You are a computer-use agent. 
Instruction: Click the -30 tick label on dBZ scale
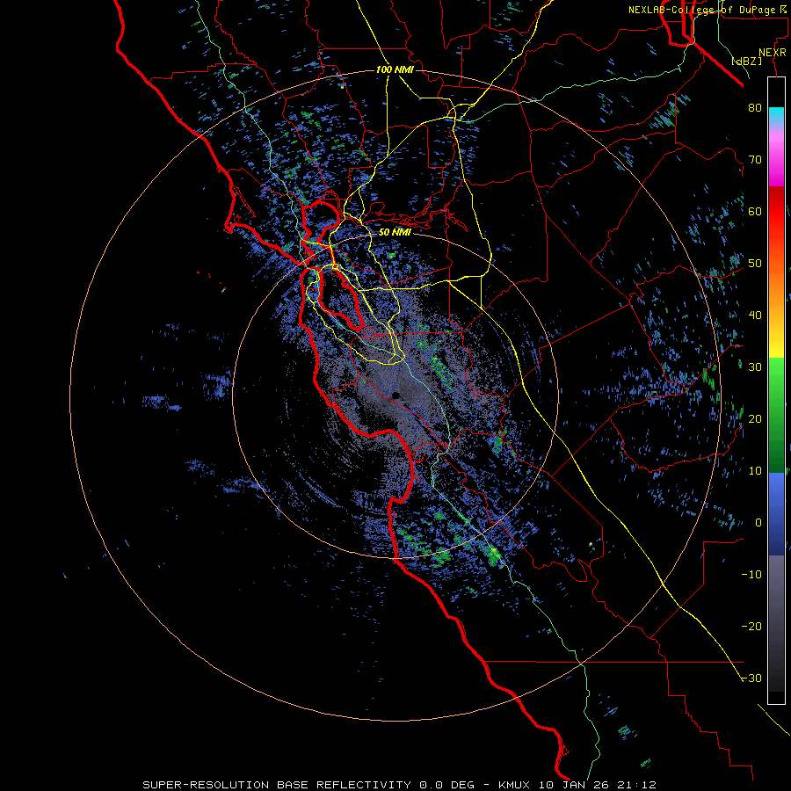[x=751, y=678]
